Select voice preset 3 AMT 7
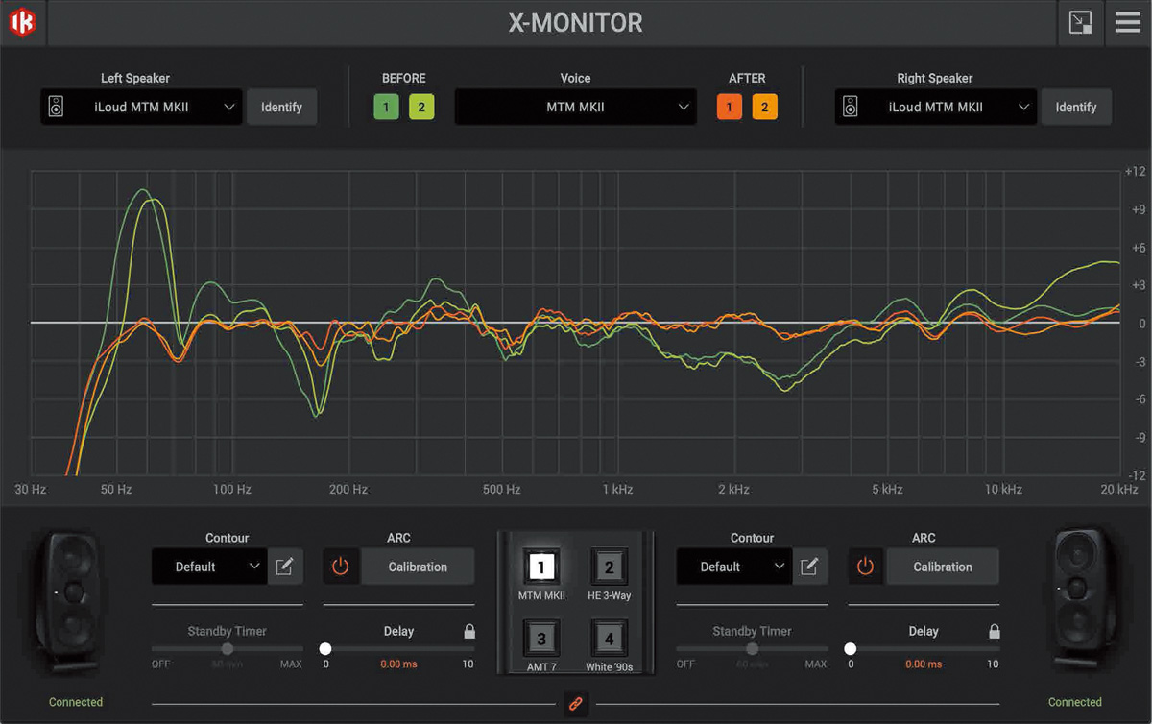1152x724 pixels. [x=541, y=639]
